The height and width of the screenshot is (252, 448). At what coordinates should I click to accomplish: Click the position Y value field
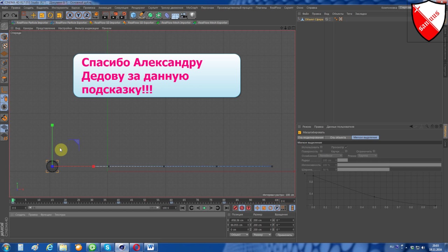(239, 225)
